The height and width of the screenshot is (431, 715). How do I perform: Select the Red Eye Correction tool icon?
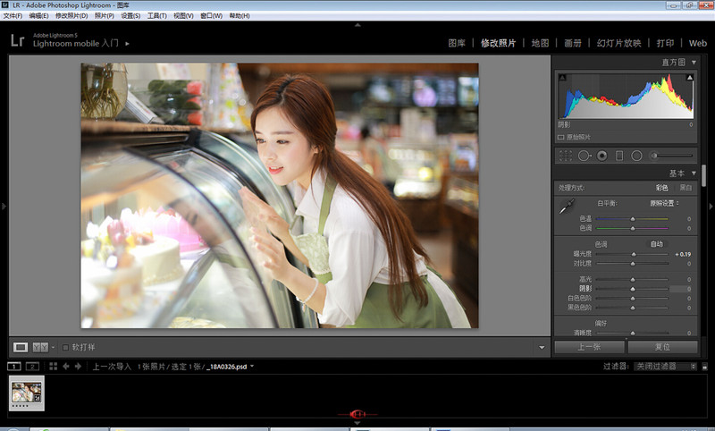pyautogui.click(x=601, y=156)
